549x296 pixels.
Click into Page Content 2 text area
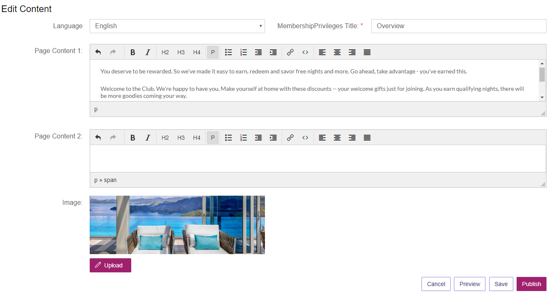(x=318, y=158)
